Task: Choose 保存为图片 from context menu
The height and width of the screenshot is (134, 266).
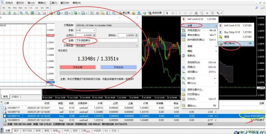Action: click(200, 90)
